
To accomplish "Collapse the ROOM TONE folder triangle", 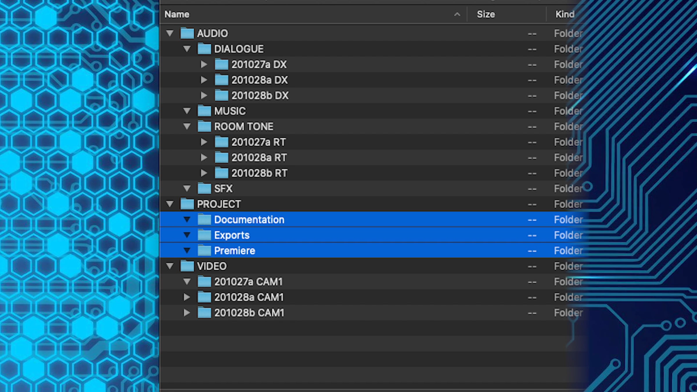I will 187,126.
